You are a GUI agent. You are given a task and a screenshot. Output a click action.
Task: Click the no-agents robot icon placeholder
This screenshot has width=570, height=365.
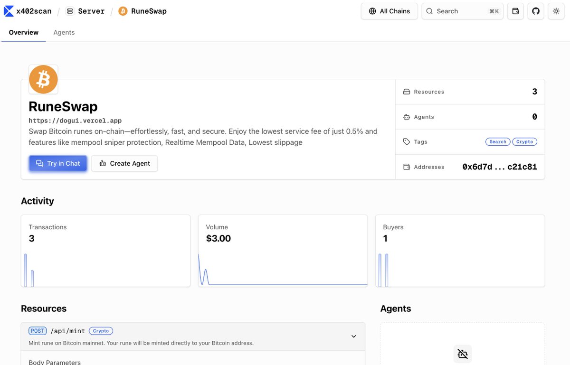click(x=462, y=354)
